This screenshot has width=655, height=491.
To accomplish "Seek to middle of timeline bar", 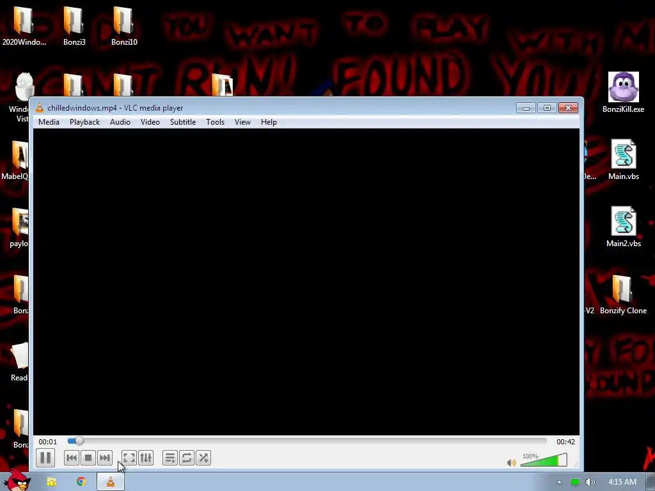I will click(307, 441).
